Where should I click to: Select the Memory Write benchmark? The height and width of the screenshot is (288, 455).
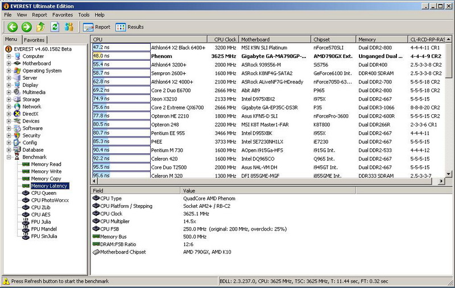[46, 172]
